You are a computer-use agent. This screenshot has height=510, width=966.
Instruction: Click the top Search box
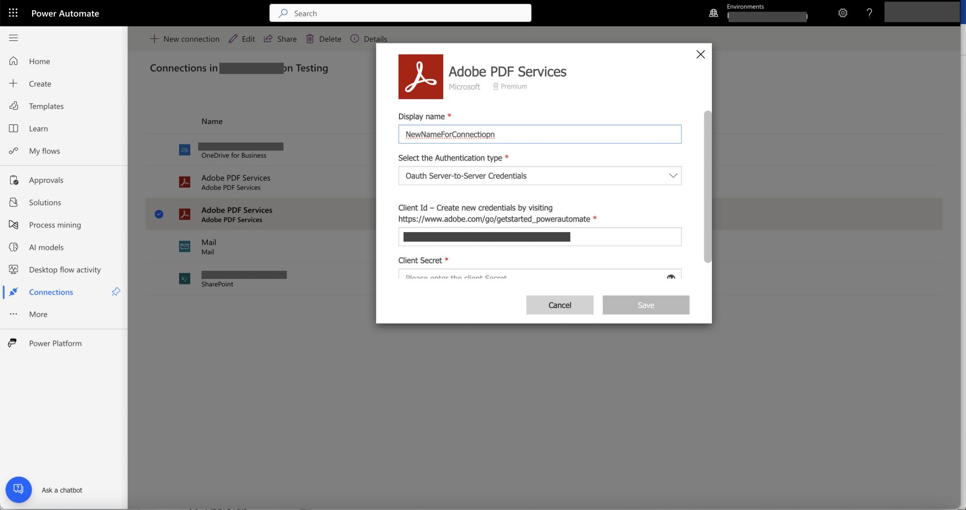(400, 13)
